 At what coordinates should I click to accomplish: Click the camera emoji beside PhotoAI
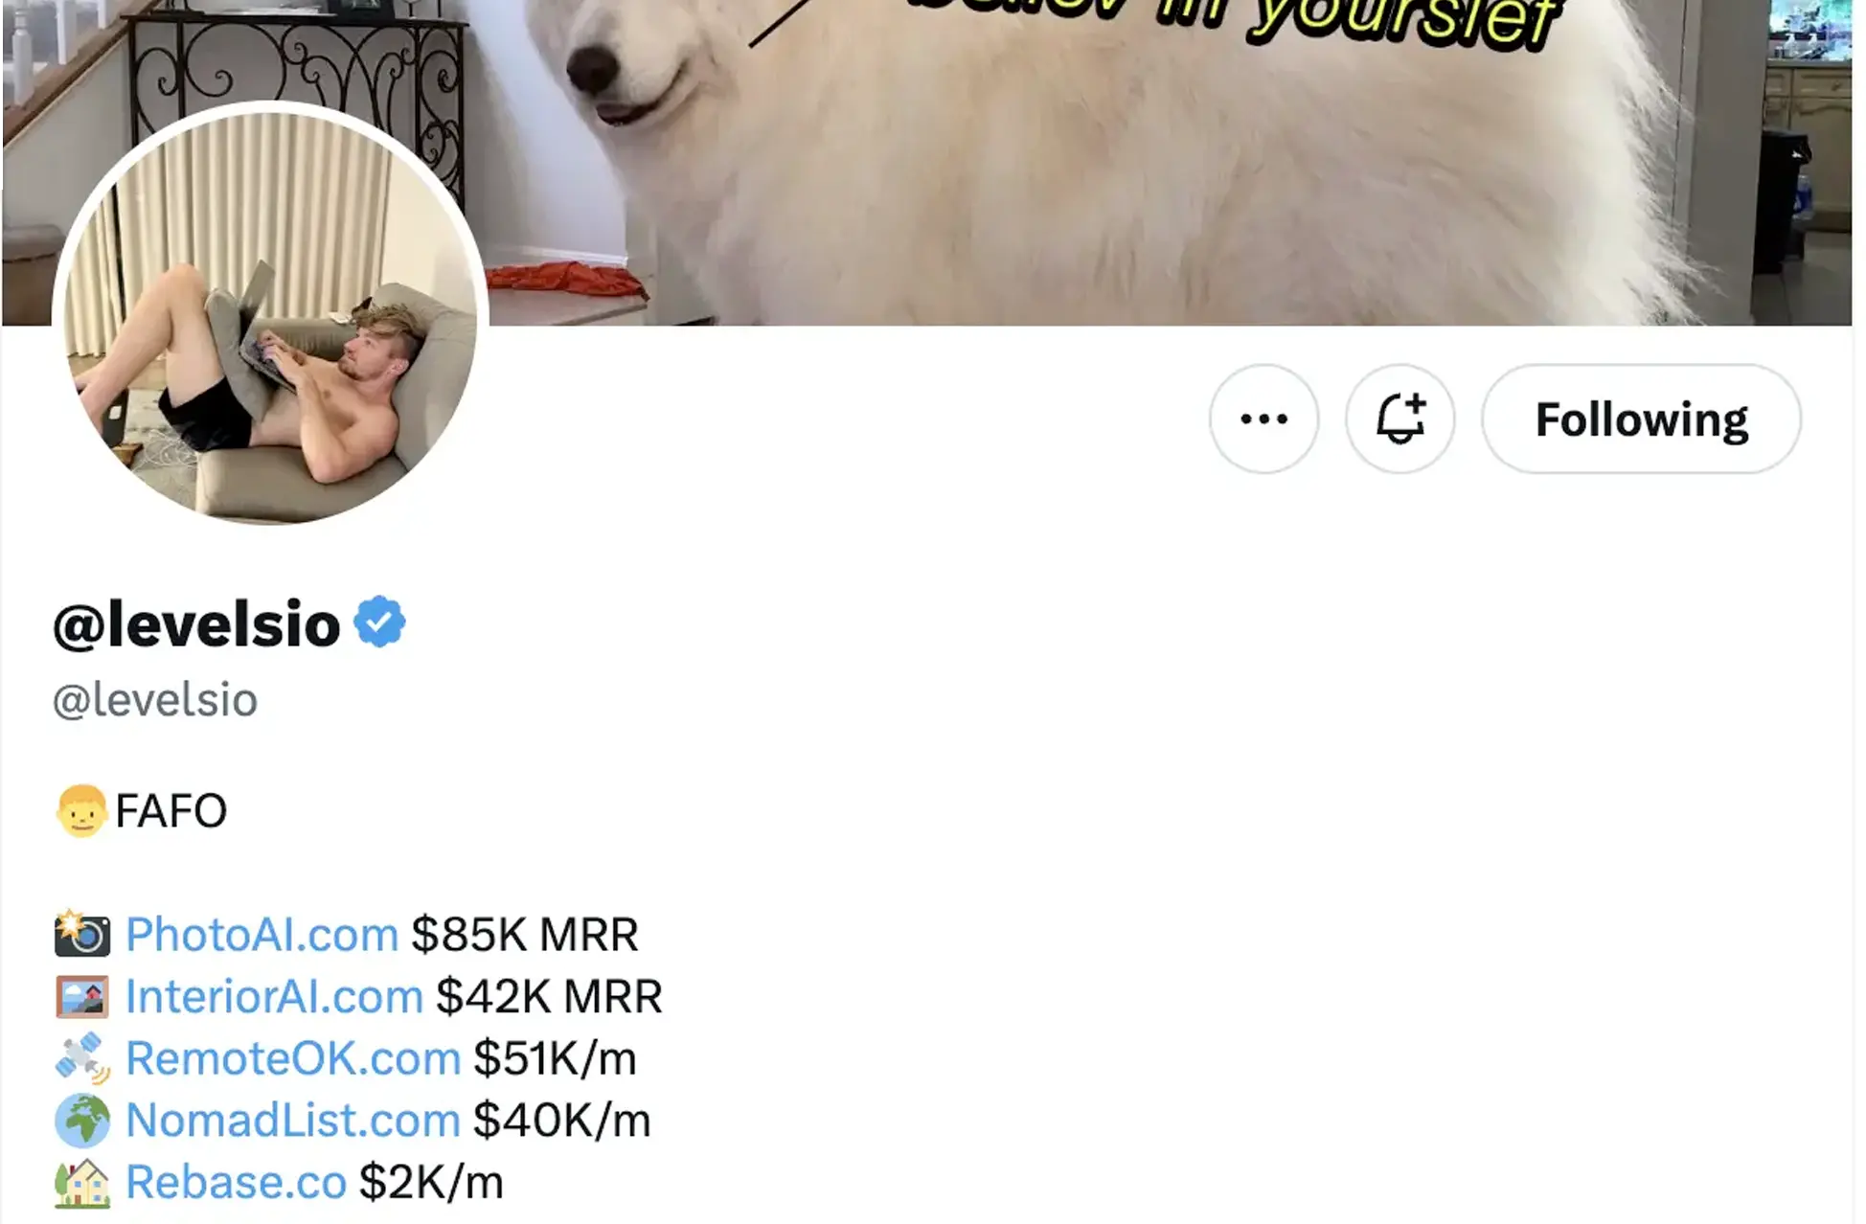point(82,934)
